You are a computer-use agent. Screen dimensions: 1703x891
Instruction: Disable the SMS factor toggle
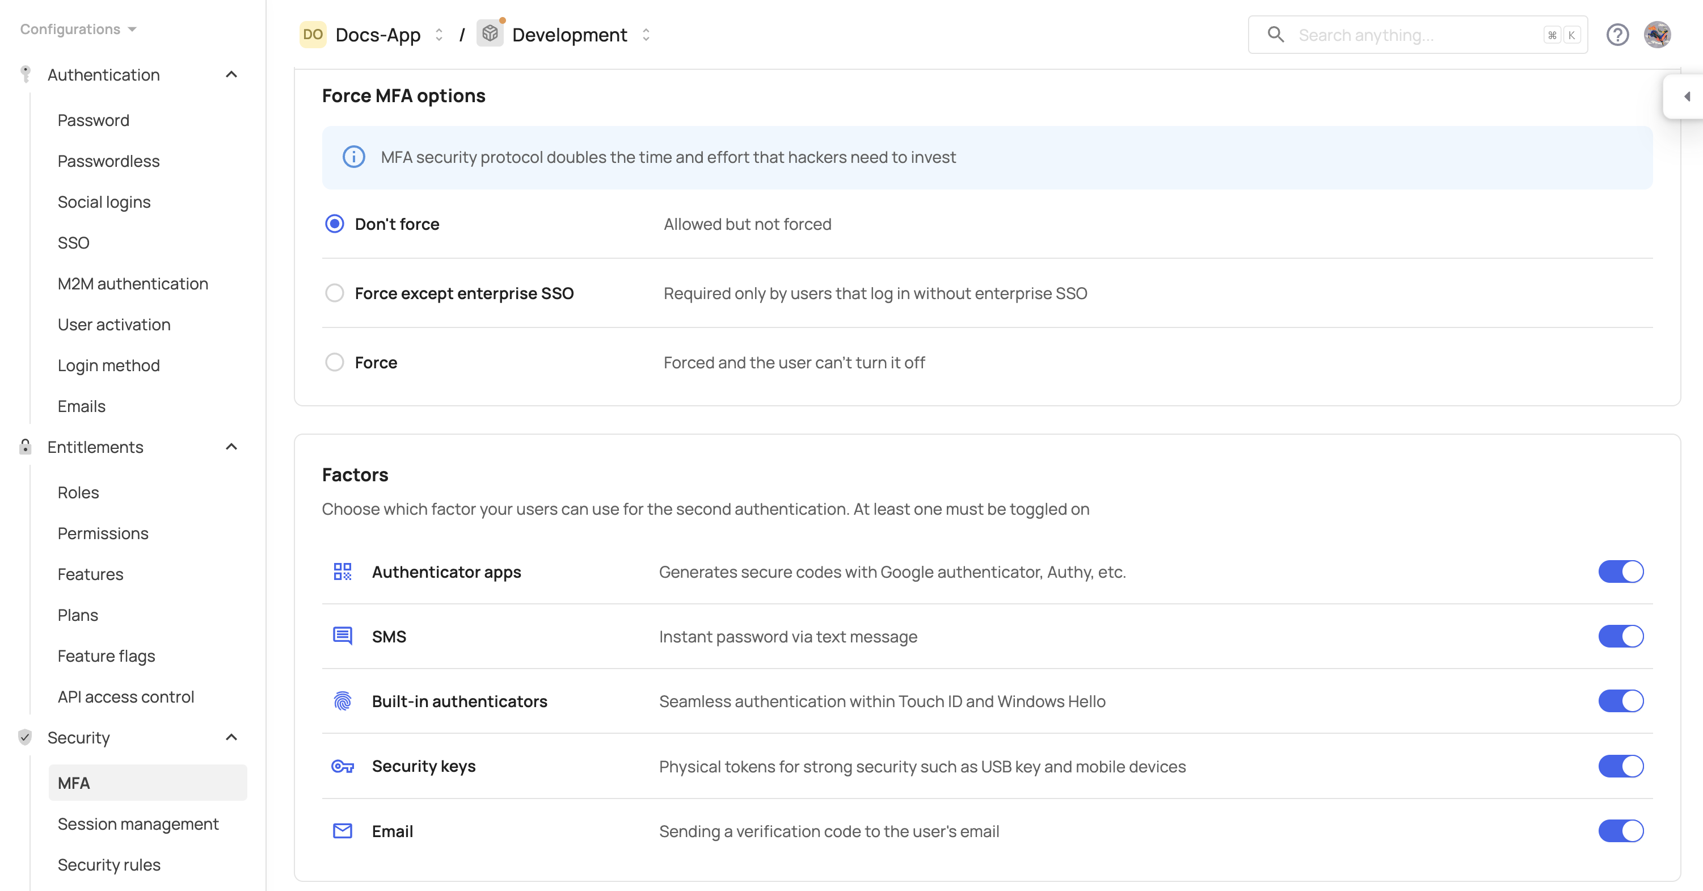click(x=1620, y=636)
